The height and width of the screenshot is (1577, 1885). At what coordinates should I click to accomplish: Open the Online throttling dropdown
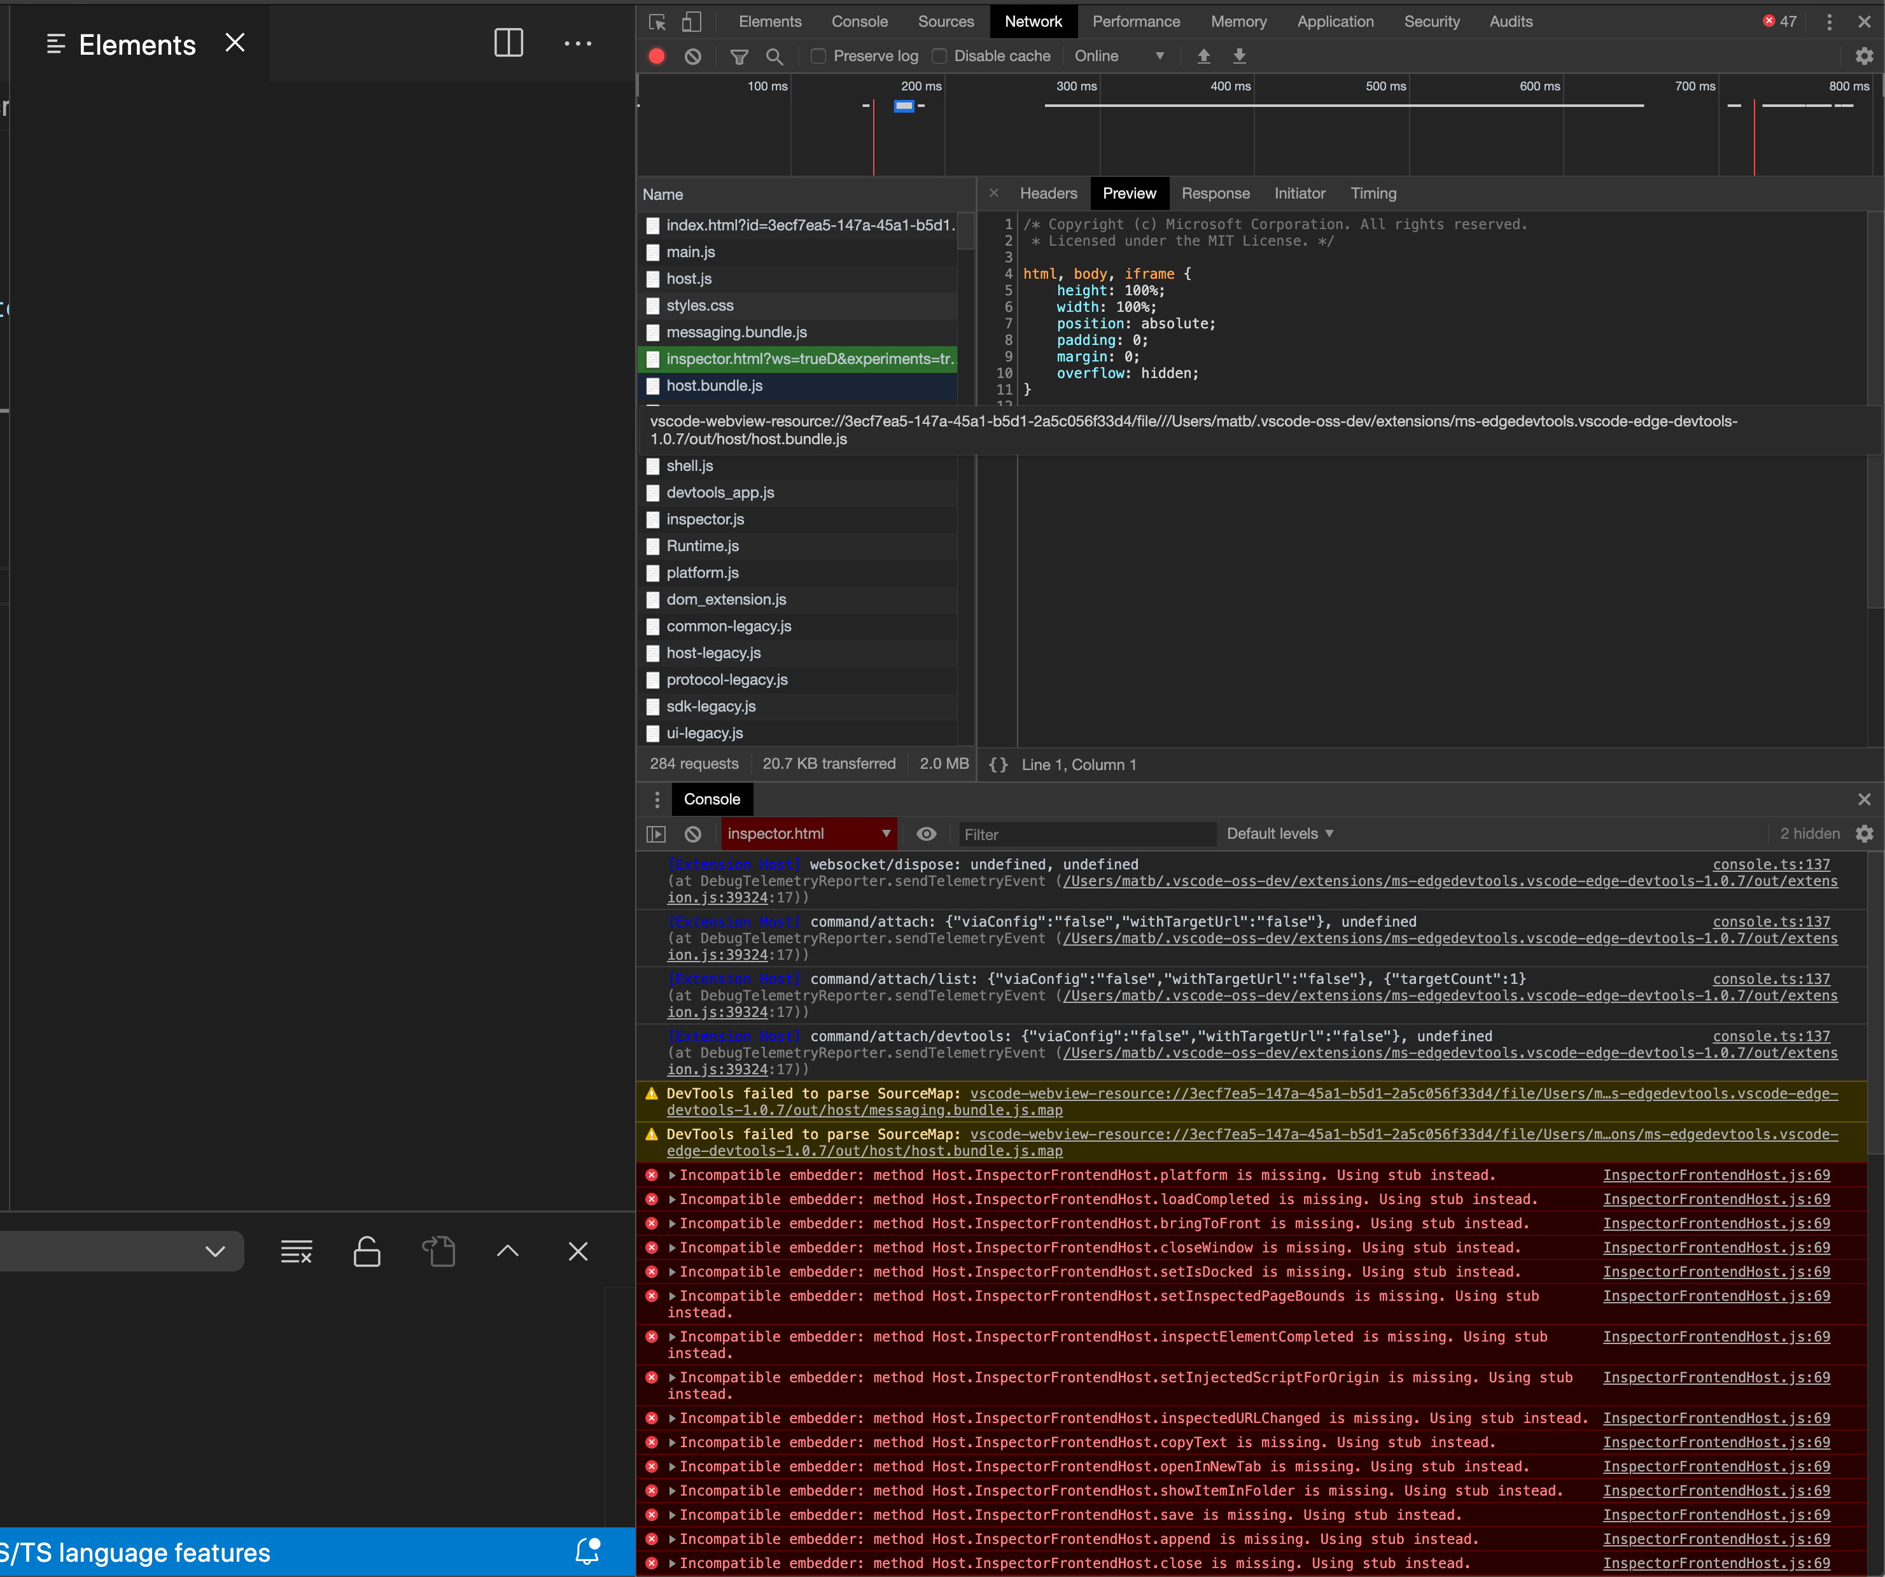pyautogui.click(x=1118, y=55)
